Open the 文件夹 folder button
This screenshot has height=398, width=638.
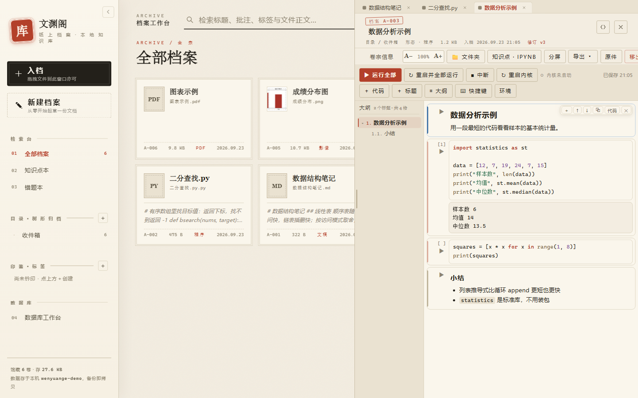466,57
